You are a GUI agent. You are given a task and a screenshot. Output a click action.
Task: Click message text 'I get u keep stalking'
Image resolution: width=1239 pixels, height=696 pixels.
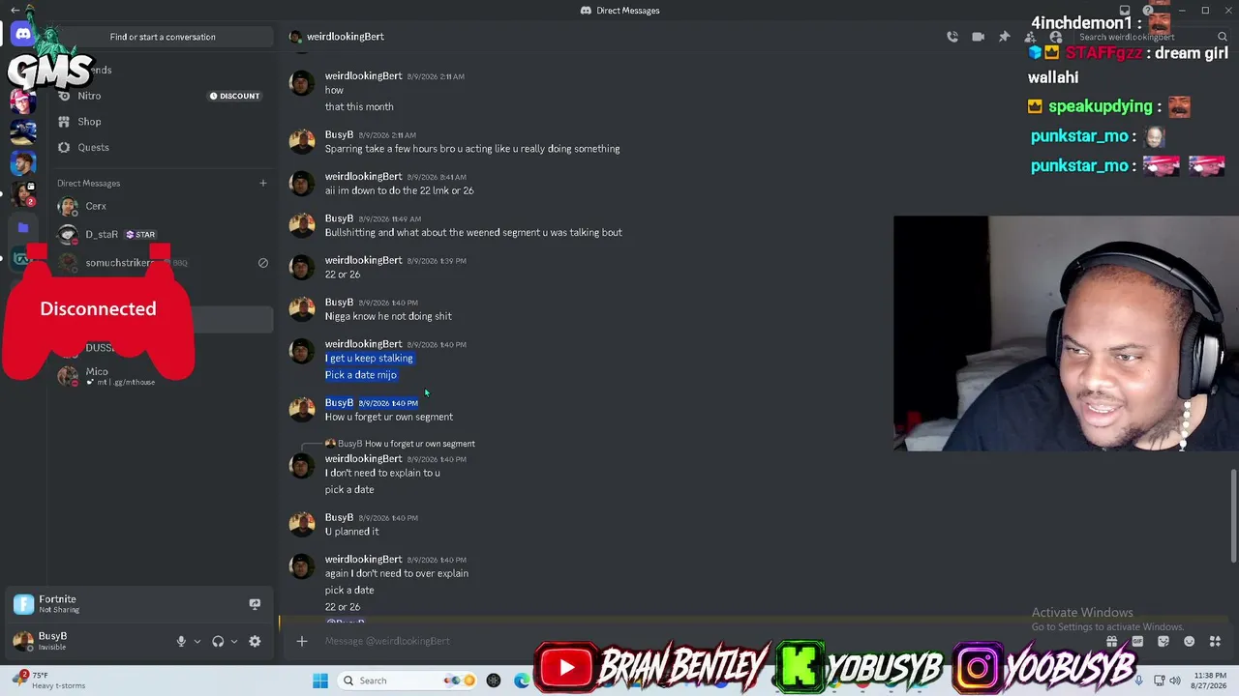pos(369,359)
